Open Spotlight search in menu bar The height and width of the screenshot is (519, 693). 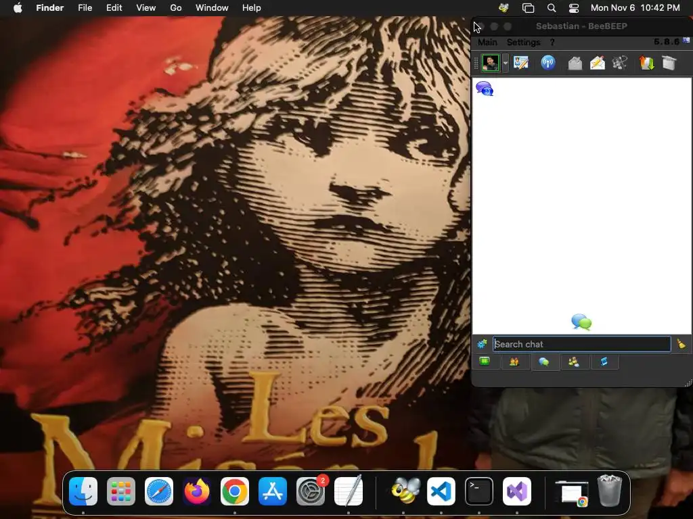pos(551,8)
